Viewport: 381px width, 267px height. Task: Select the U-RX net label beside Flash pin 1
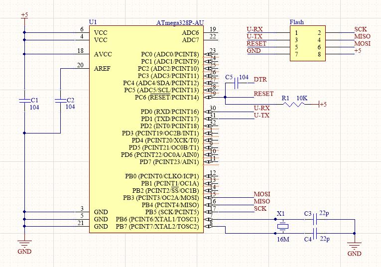pyautogui.click(x=254, y=29)
